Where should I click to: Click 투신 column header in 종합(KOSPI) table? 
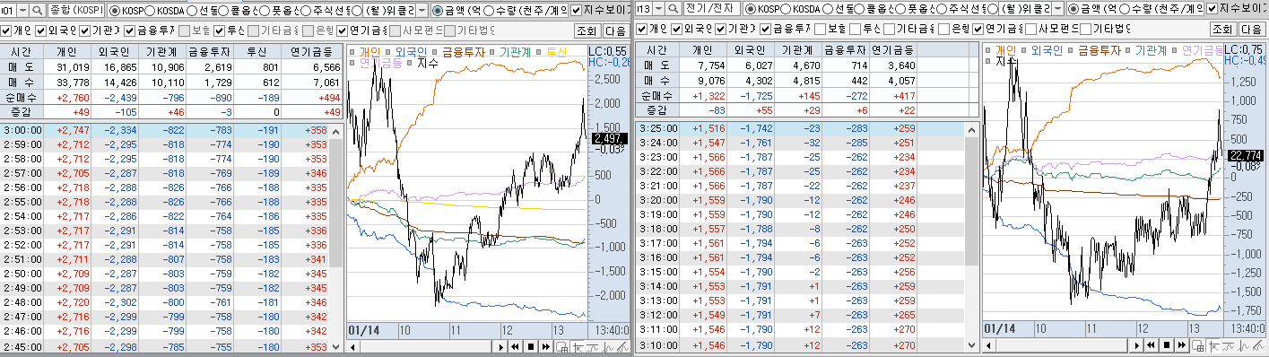pyautogui.click(x=256, y=51)
